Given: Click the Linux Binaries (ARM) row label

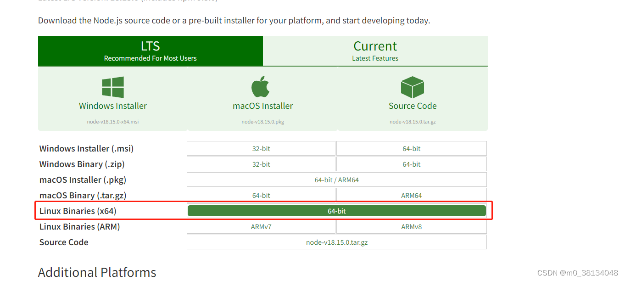Looking at the screenshot, I should tap(80, 226).
